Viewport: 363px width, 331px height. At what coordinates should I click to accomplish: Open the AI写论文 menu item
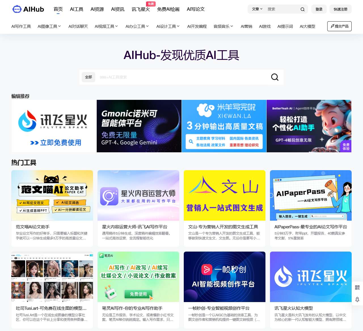coord(196,9)
